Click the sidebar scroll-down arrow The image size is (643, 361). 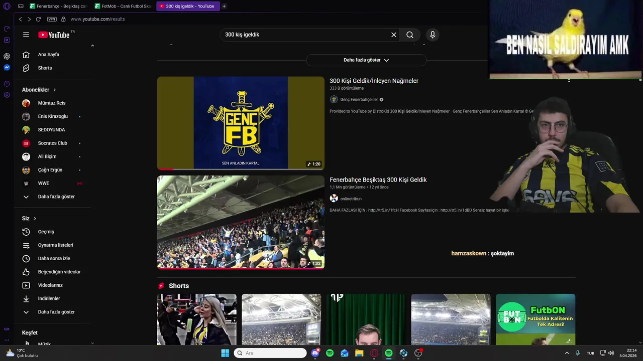click(92, 343)
